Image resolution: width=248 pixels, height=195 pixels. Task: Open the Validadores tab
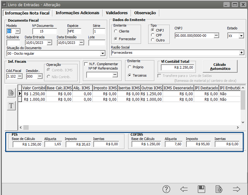coord(116,13)
